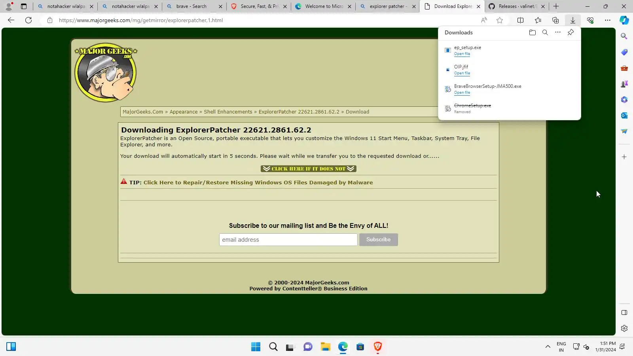
Task: Click the Subscribe button
Action: pyautogui.click(x=378, y=240)
